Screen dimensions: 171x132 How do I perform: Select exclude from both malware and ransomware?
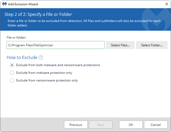pos(12,65)
